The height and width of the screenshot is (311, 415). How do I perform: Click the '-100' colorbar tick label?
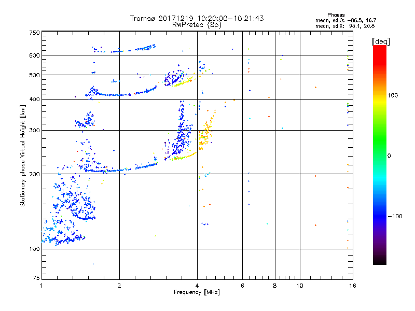point(395,216)
